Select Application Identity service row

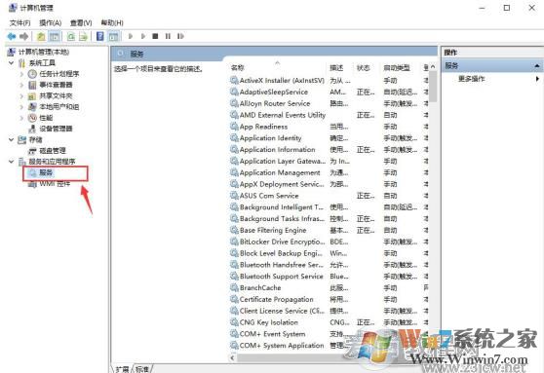(x=330, y=138)
